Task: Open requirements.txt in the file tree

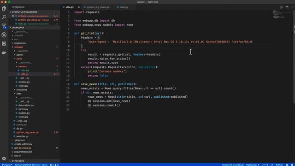Action: tap(23, 152)
